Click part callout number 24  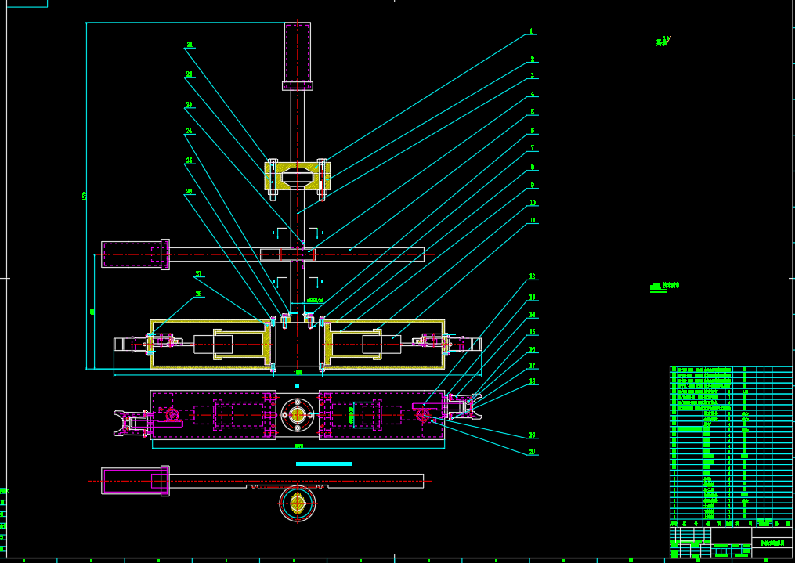click(189, 131)
